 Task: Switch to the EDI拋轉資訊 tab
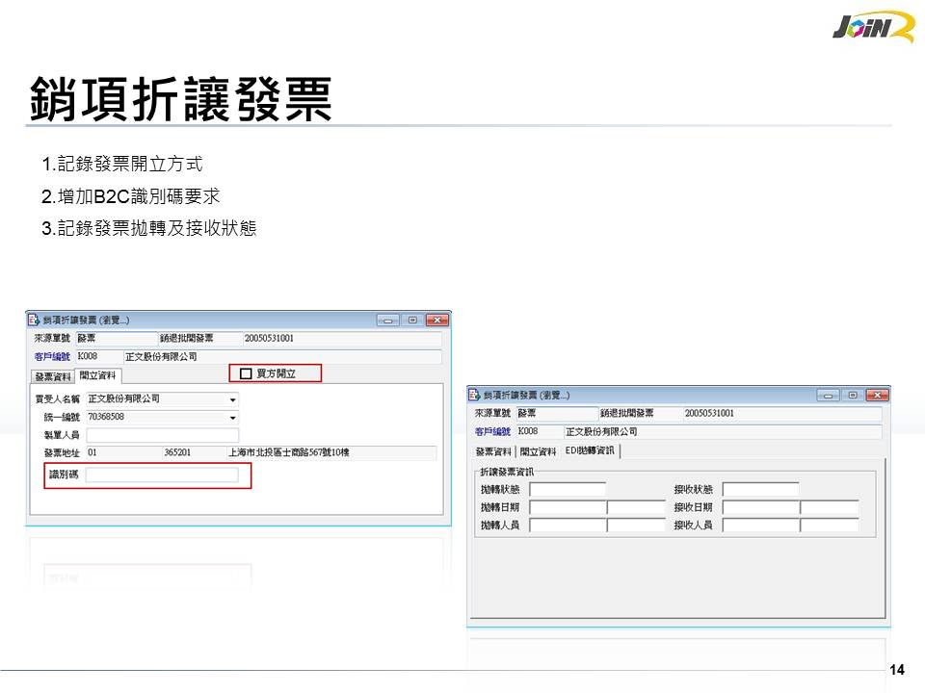[591, 451]
